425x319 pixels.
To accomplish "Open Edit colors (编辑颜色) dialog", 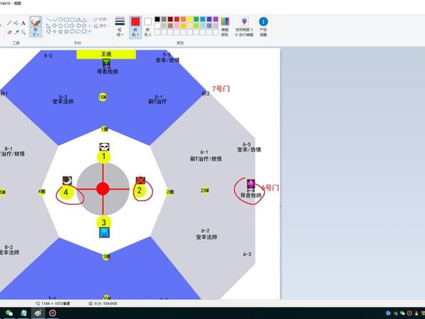I will tap(225, 27).
